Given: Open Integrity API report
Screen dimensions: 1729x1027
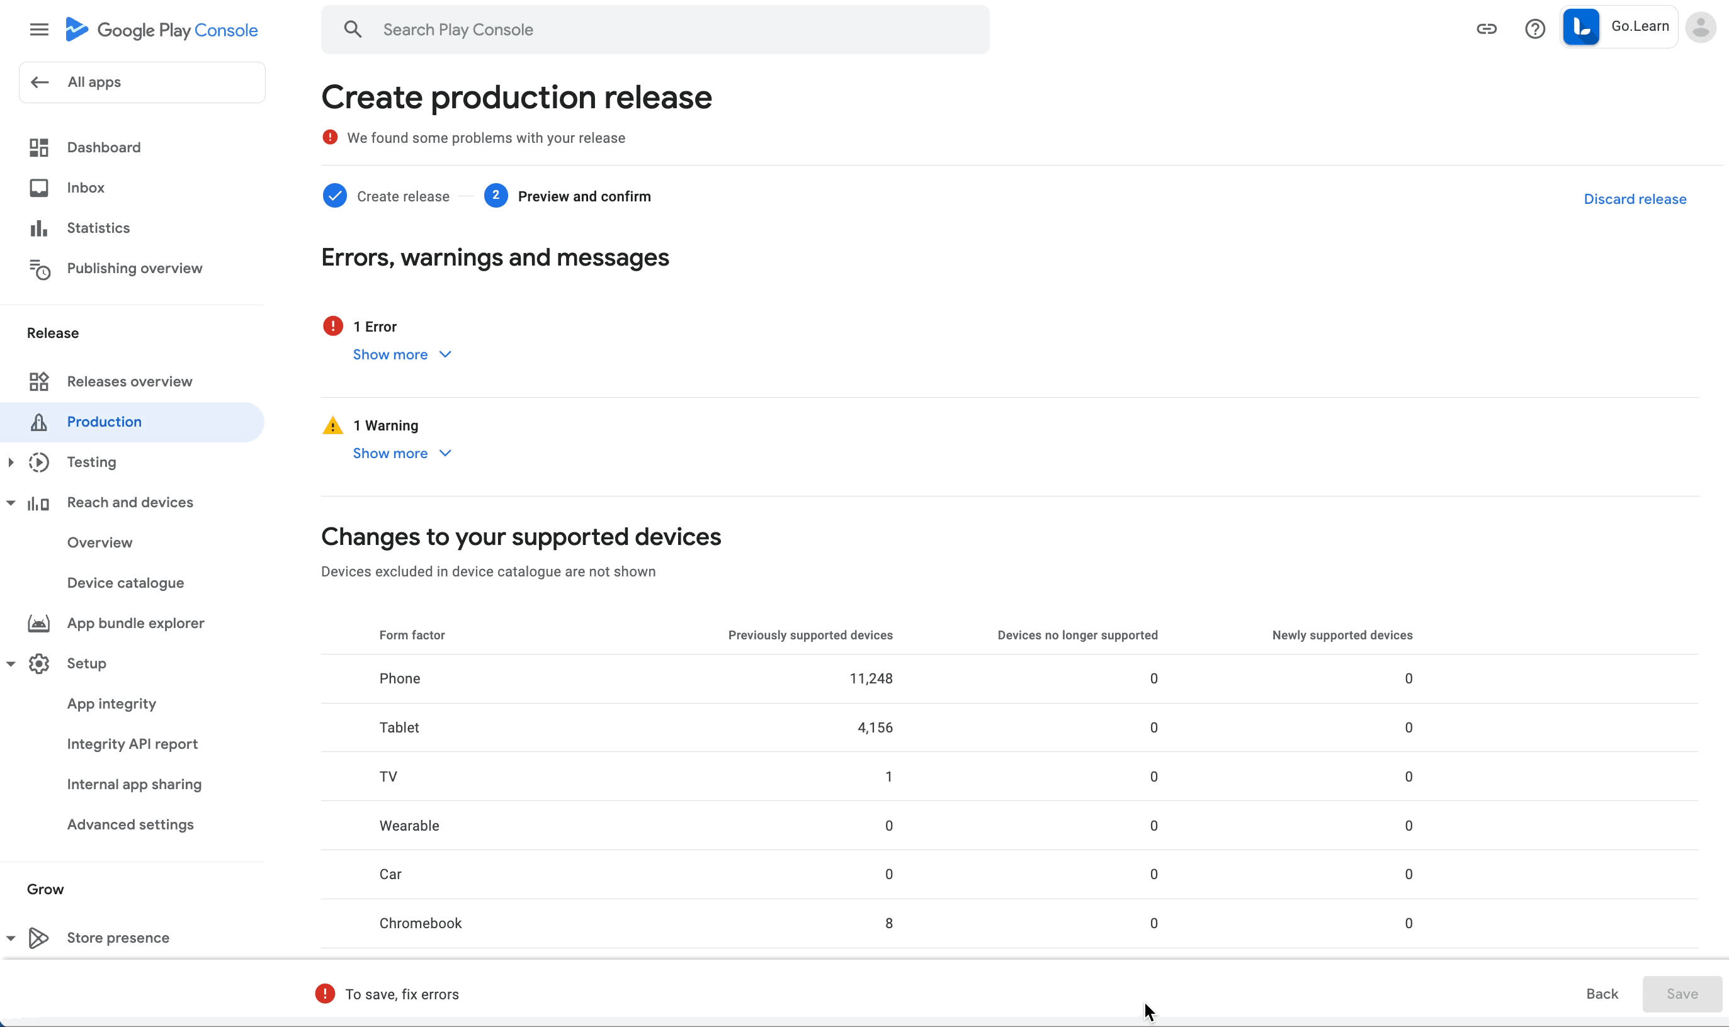Looking at the screenshot, I should pos(132,744).
